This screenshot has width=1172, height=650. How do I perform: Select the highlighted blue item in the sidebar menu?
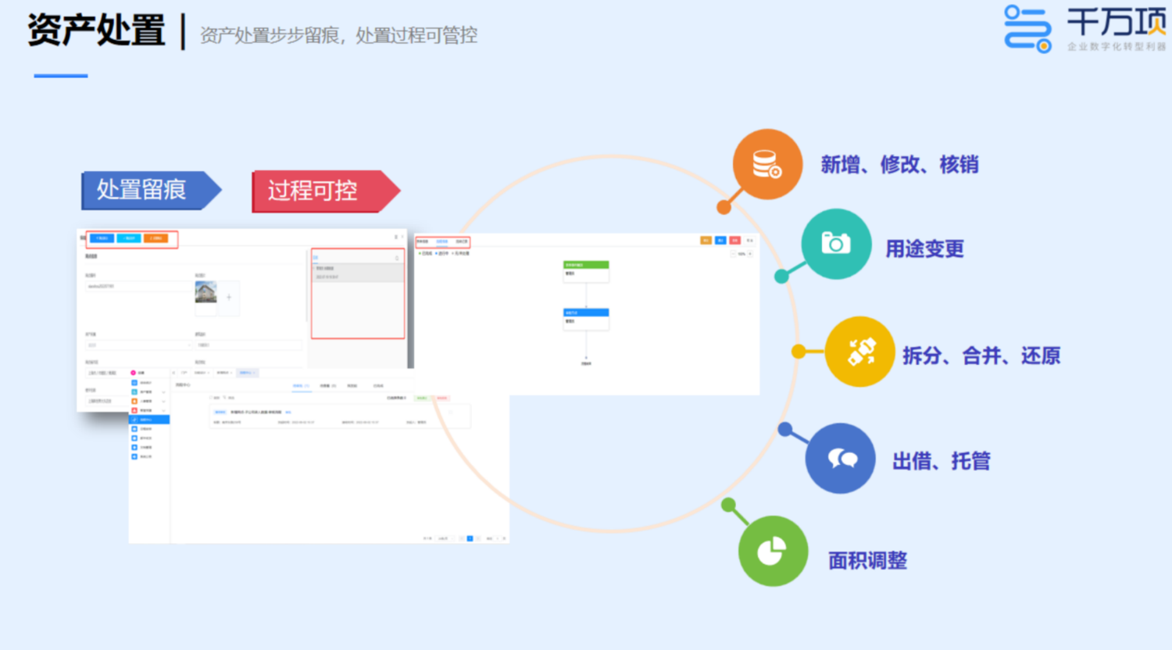(148, 420)
